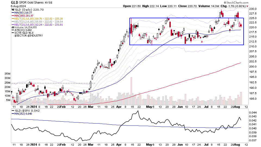The height and width of the screenshot is (147, 261).
Task: Click the 202.5 price axis label
Action: click(x=253, y=62)
